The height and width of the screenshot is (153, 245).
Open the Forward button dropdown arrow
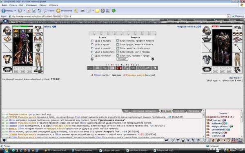[x=24, y=11]
